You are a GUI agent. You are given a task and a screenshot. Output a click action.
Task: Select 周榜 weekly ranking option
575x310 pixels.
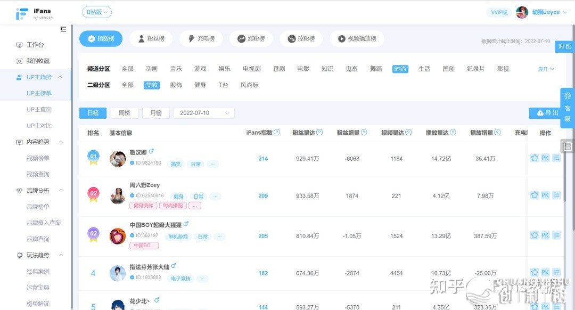point(124,113)
